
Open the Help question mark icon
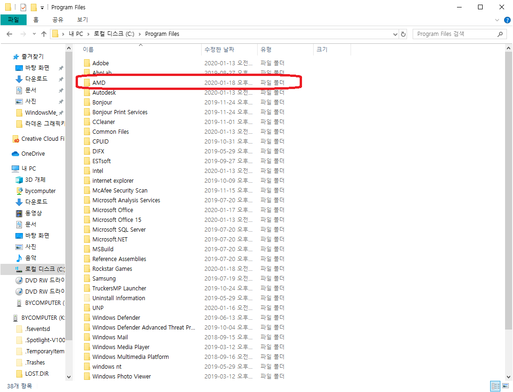coord(507,20)
